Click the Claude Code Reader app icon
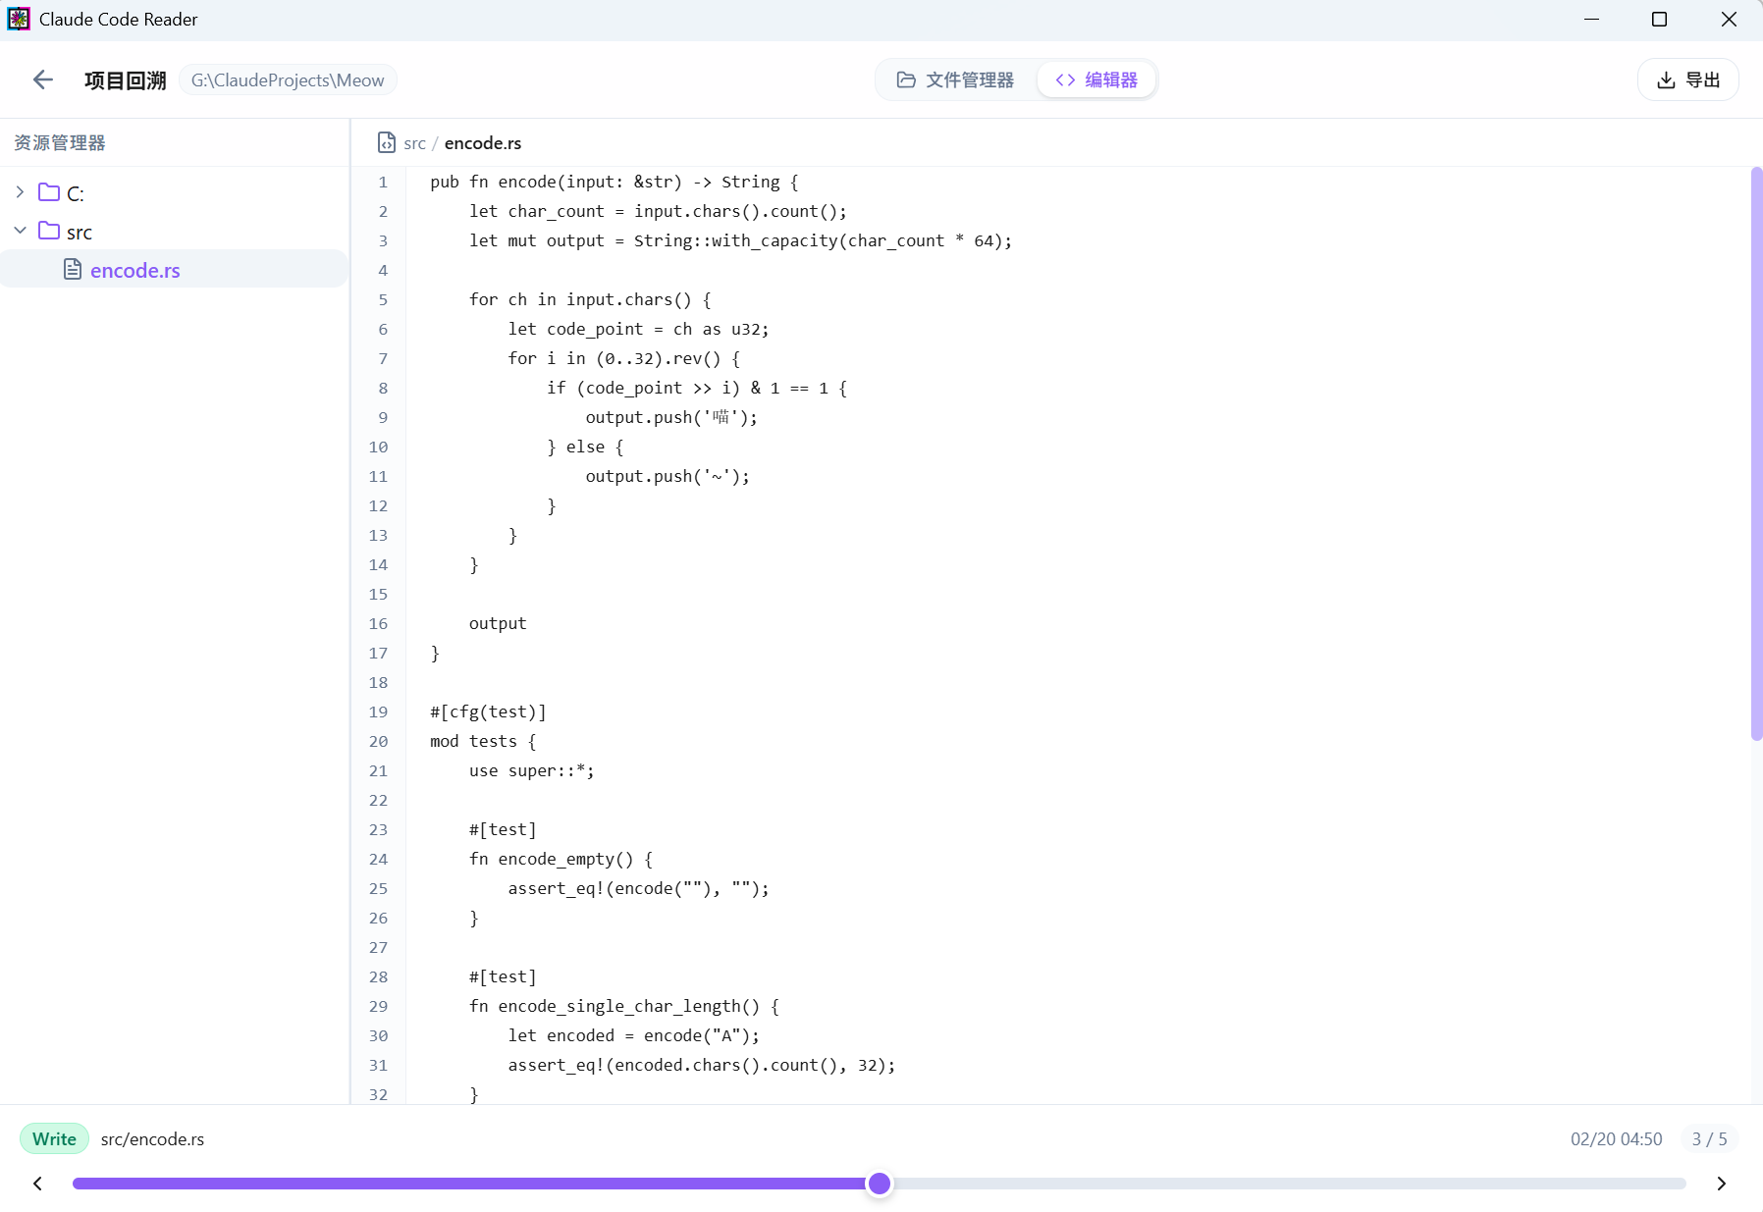 [x=19, y=19]
